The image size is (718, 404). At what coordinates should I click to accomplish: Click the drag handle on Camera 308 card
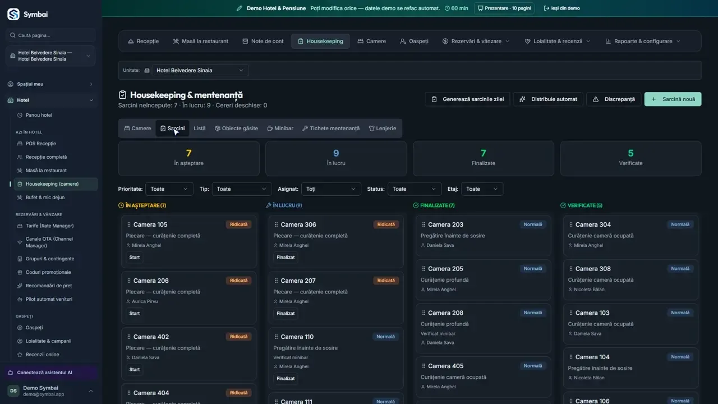coord(571,269)
